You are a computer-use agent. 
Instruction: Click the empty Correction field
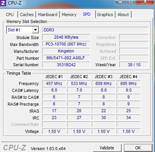(134, 37)
